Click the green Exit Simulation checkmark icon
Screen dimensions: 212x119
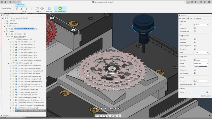point(60,8)
